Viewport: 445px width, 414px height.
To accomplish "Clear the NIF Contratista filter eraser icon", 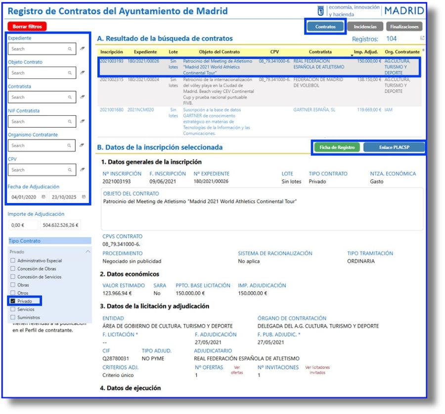I will pos(82,121).
